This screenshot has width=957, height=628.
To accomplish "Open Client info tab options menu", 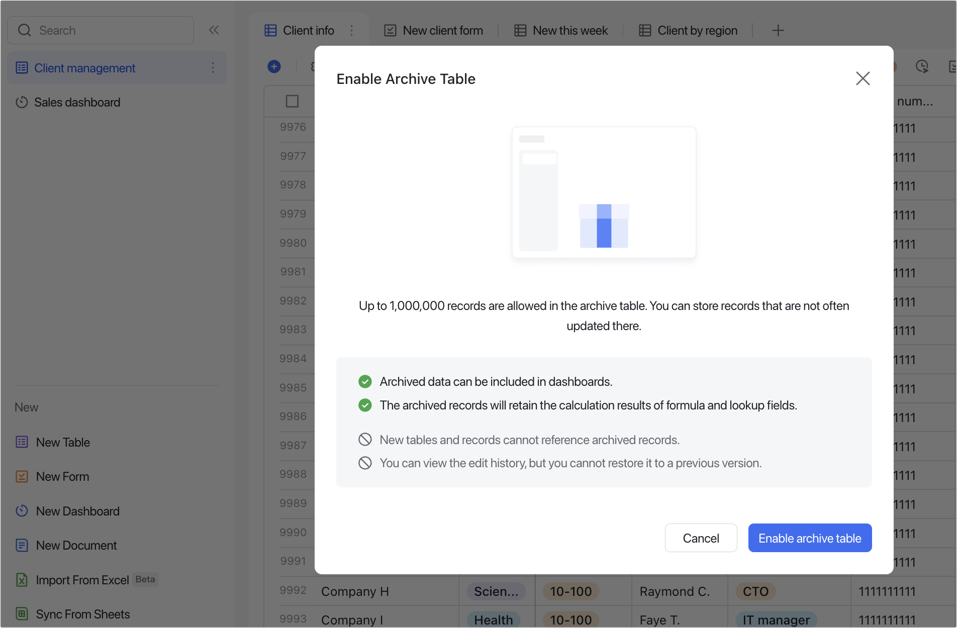I will 352,31.
